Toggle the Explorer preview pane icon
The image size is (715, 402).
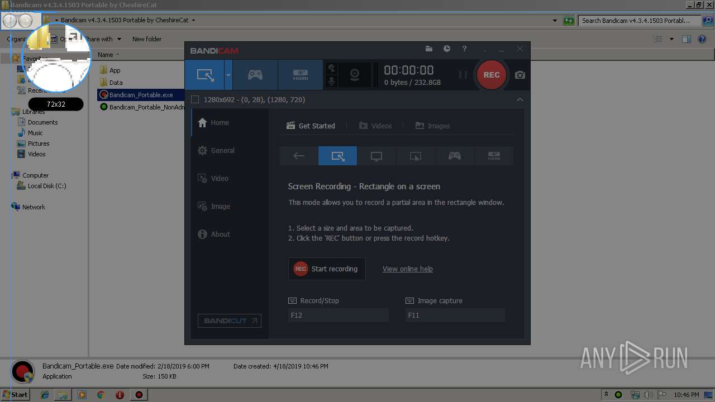point(687,39)
